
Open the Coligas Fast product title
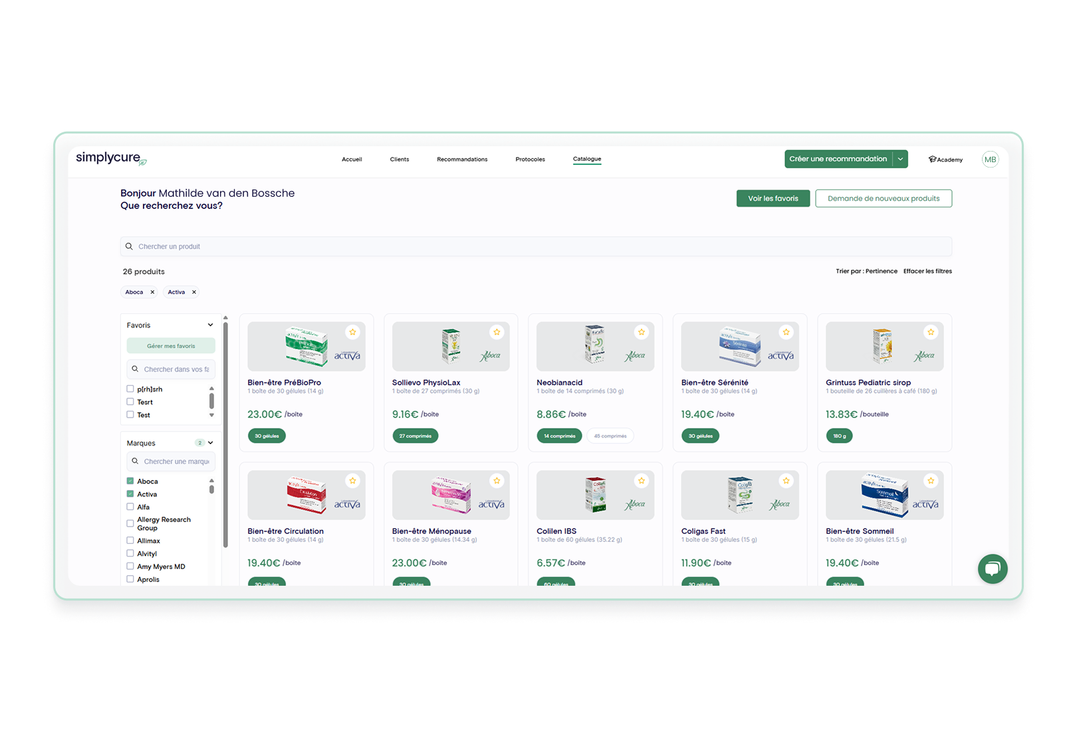[703, 531]
